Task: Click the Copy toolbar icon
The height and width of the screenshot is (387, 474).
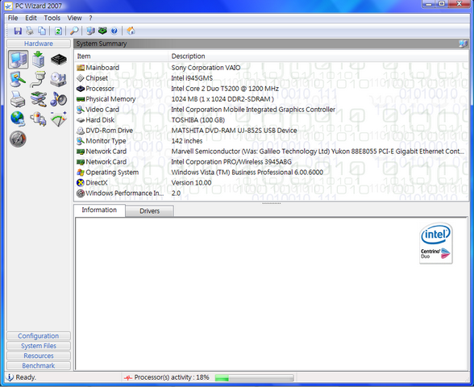Action: pyautogui.click(x=42, y=31)
